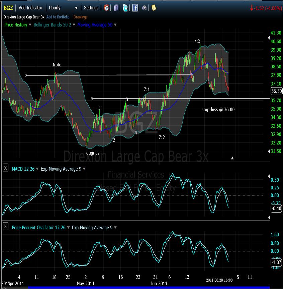
Task: Click the camera snapshot icon
Action: pyautogui.click(x=145, y=8)
